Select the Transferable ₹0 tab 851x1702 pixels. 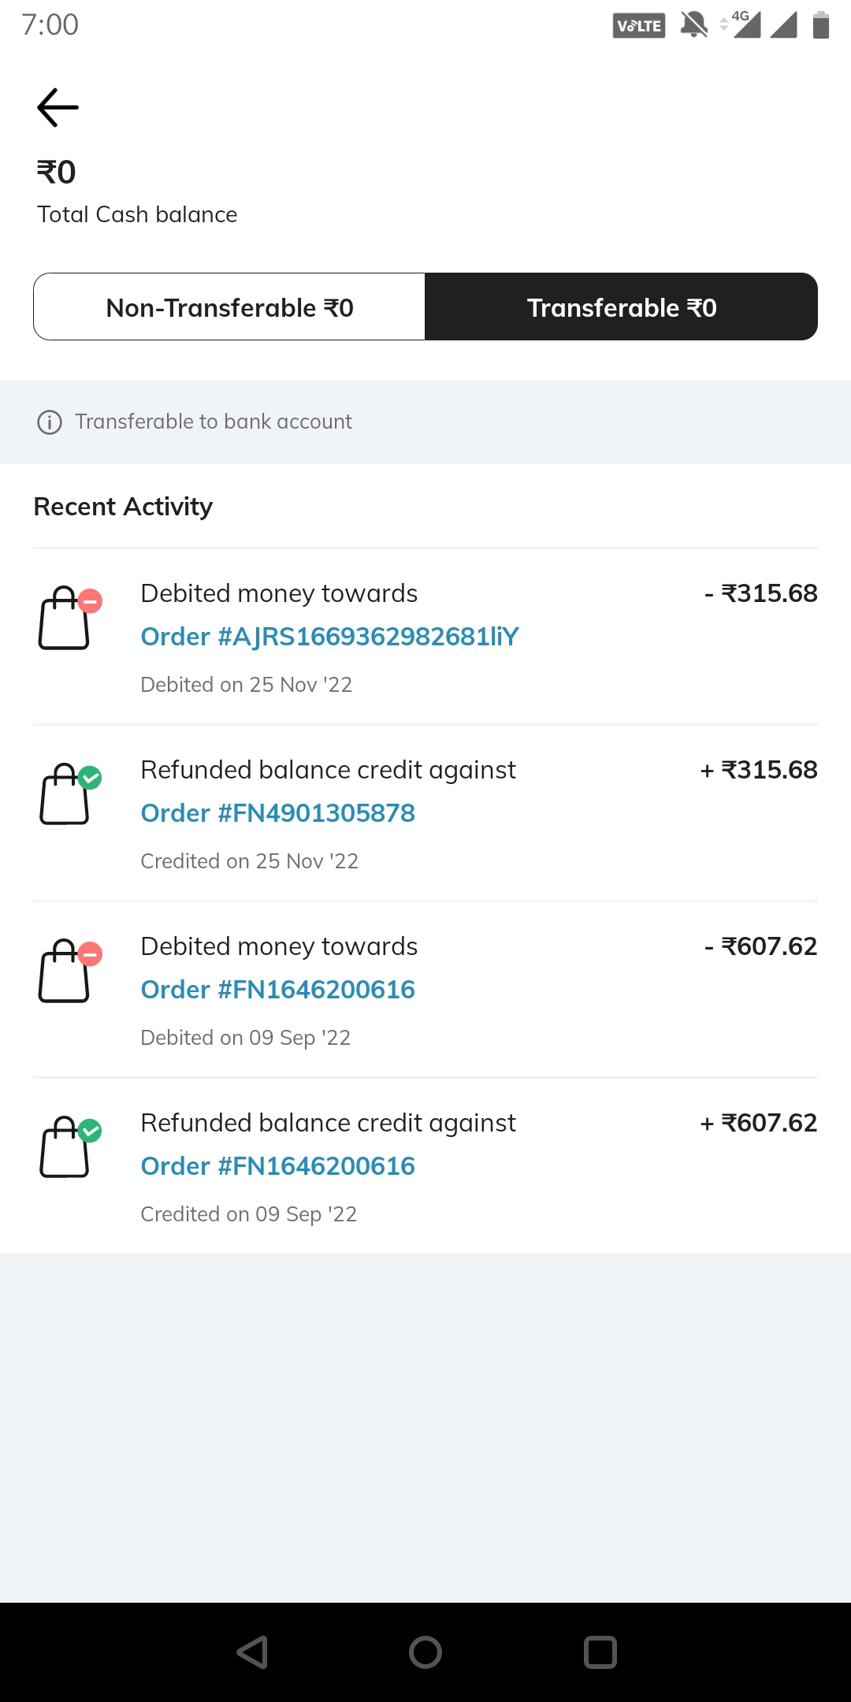621,307
